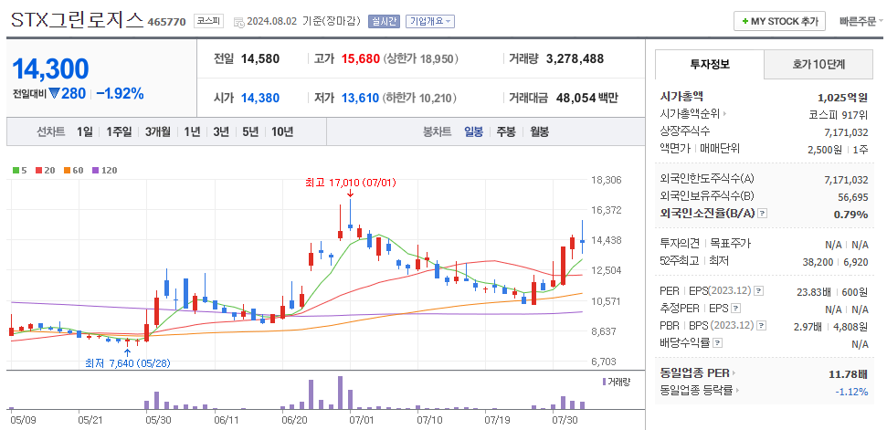Click the 거래대금 value 48,054

pos(575,99)
